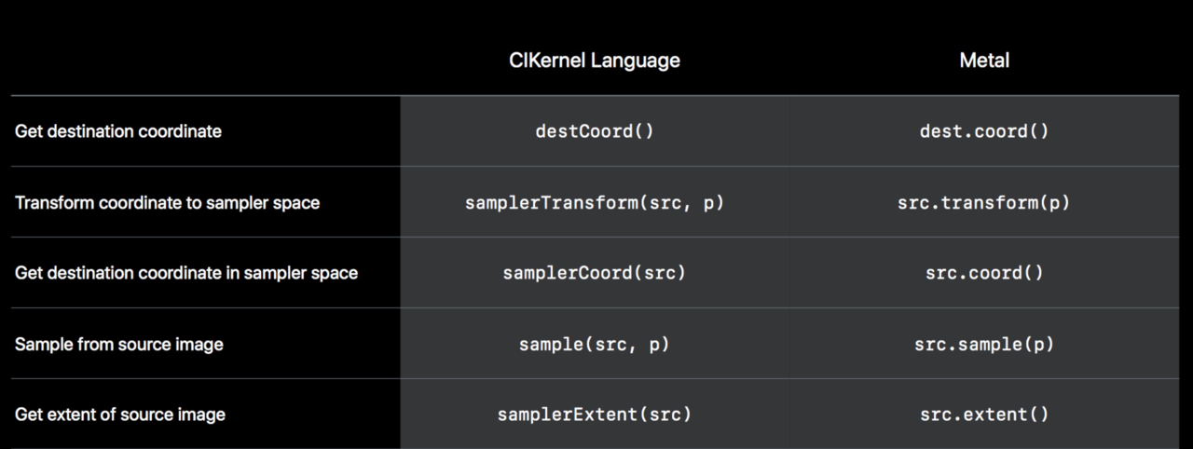This screenshot has height=449, width=1193.
Task: Click the Metal column header
Action: (x=984, y=61)
